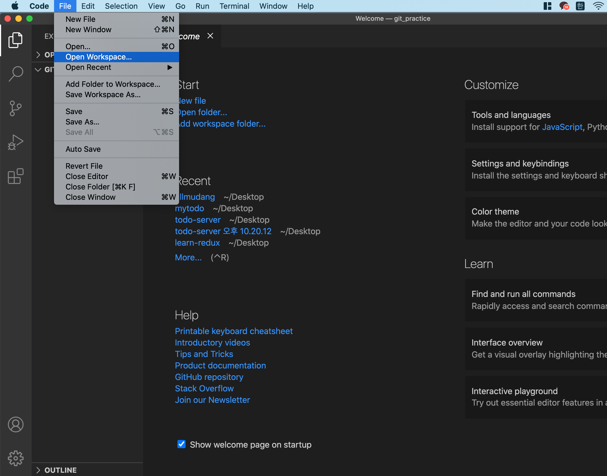
Task: Close the Welcome tab with X
Action: (x=210, y=36)
